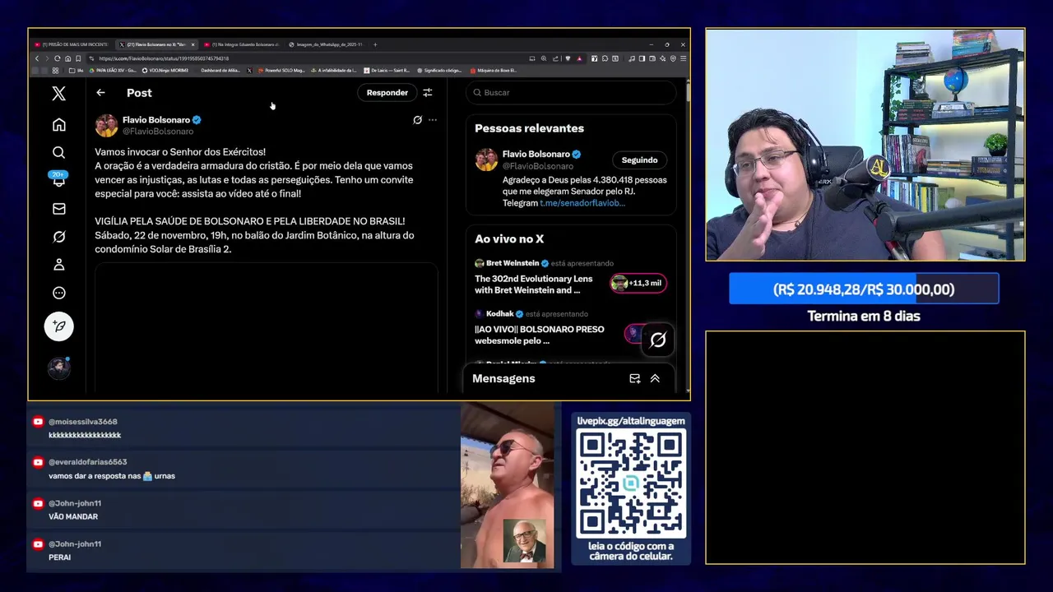Focus the Buscar search field
The image size is (1053, 592).
click(x=571, y=93)
